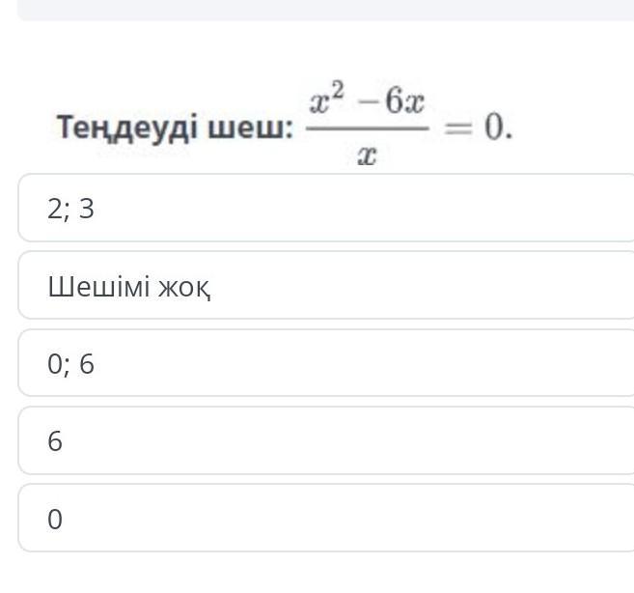634x593 pixels.
Task: Click the 6x term in the numerator
Action: (405, 103)
